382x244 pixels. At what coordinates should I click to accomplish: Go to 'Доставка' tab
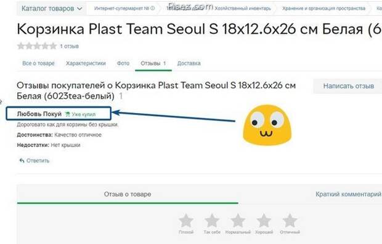(189, 63)
